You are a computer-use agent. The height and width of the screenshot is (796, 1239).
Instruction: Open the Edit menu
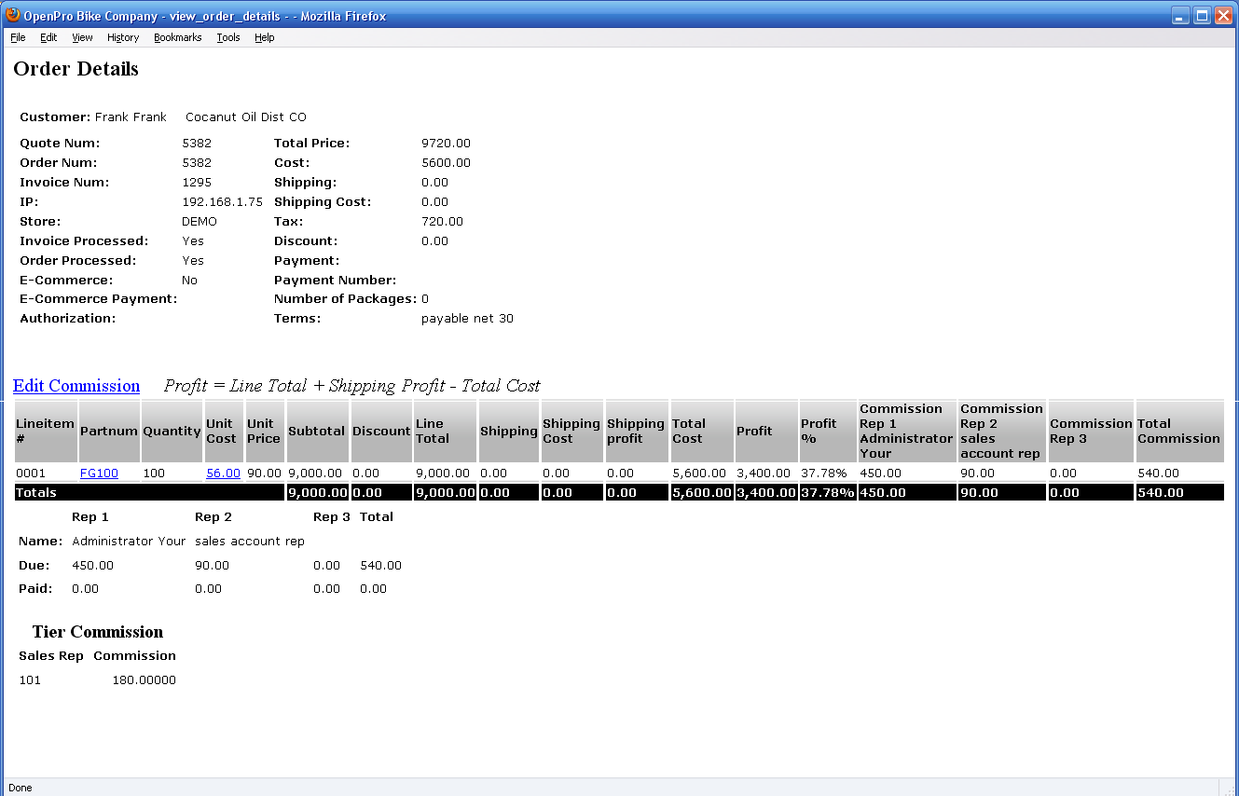click(x=48, y=37)
